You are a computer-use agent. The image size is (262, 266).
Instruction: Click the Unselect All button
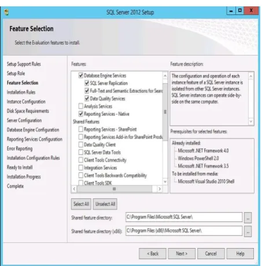[105, 204]
